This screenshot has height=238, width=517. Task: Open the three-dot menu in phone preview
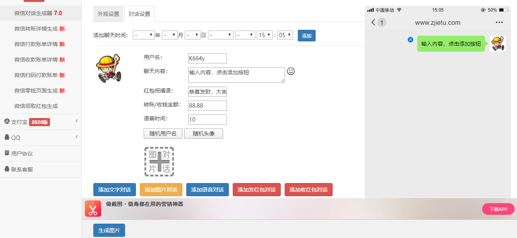click(x=500, y=22)
